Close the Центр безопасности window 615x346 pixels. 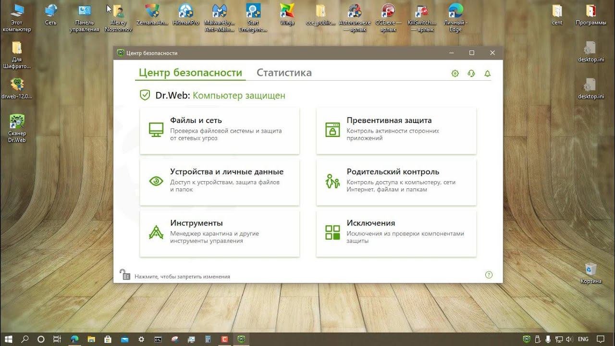tap(492, 53)
